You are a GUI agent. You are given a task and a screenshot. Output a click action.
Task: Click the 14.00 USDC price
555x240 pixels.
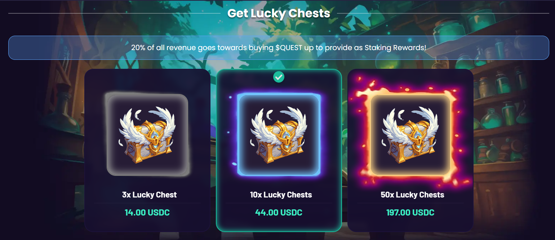click(147, 213)
